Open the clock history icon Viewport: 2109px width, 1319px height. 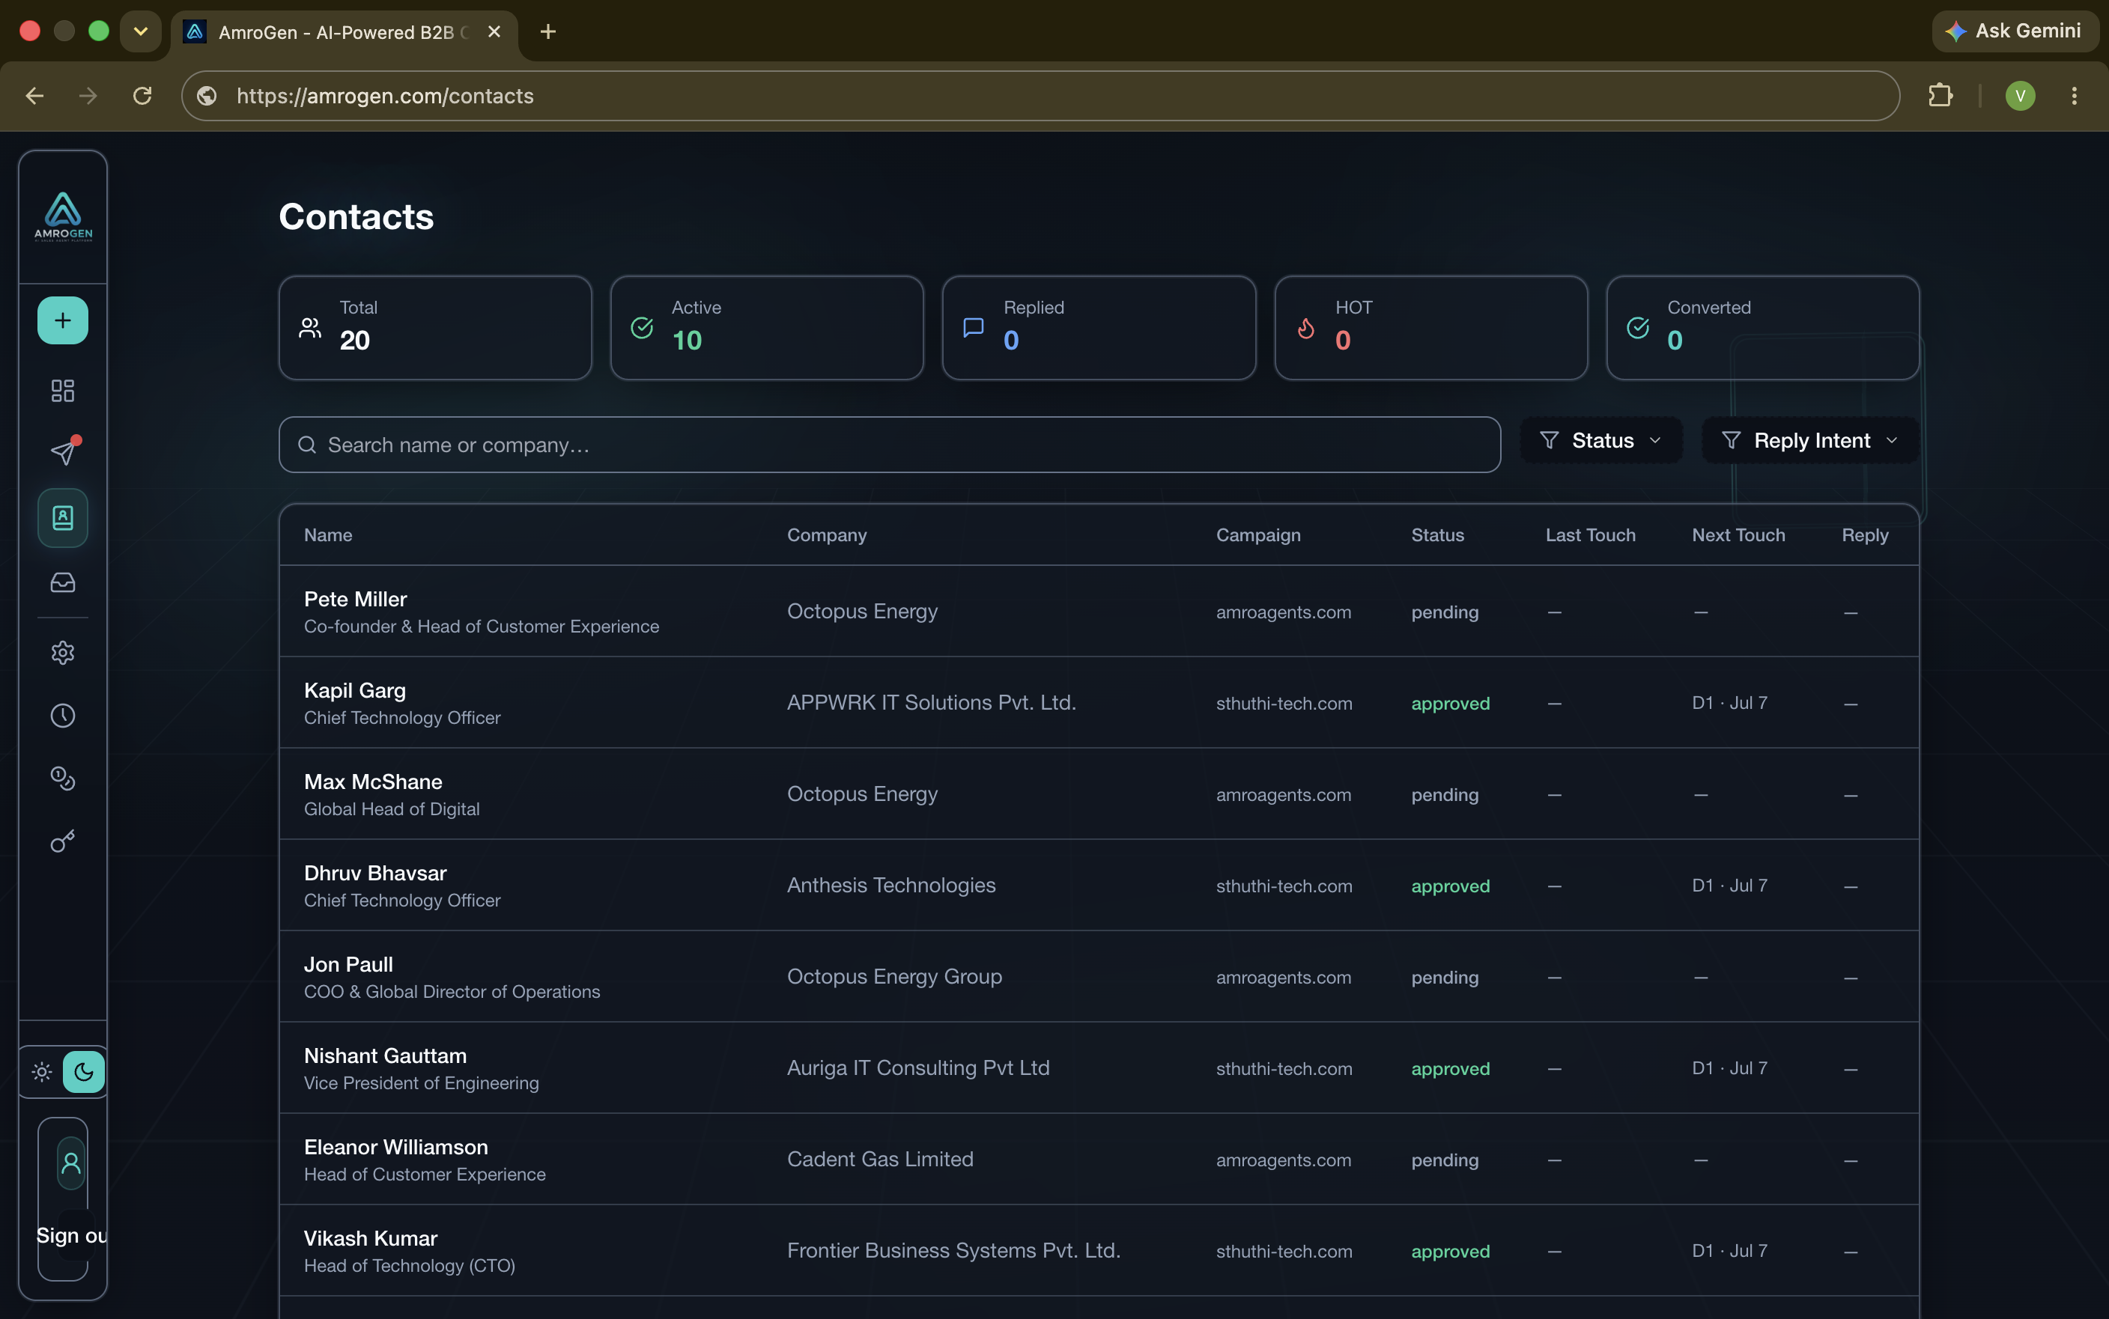63,716
